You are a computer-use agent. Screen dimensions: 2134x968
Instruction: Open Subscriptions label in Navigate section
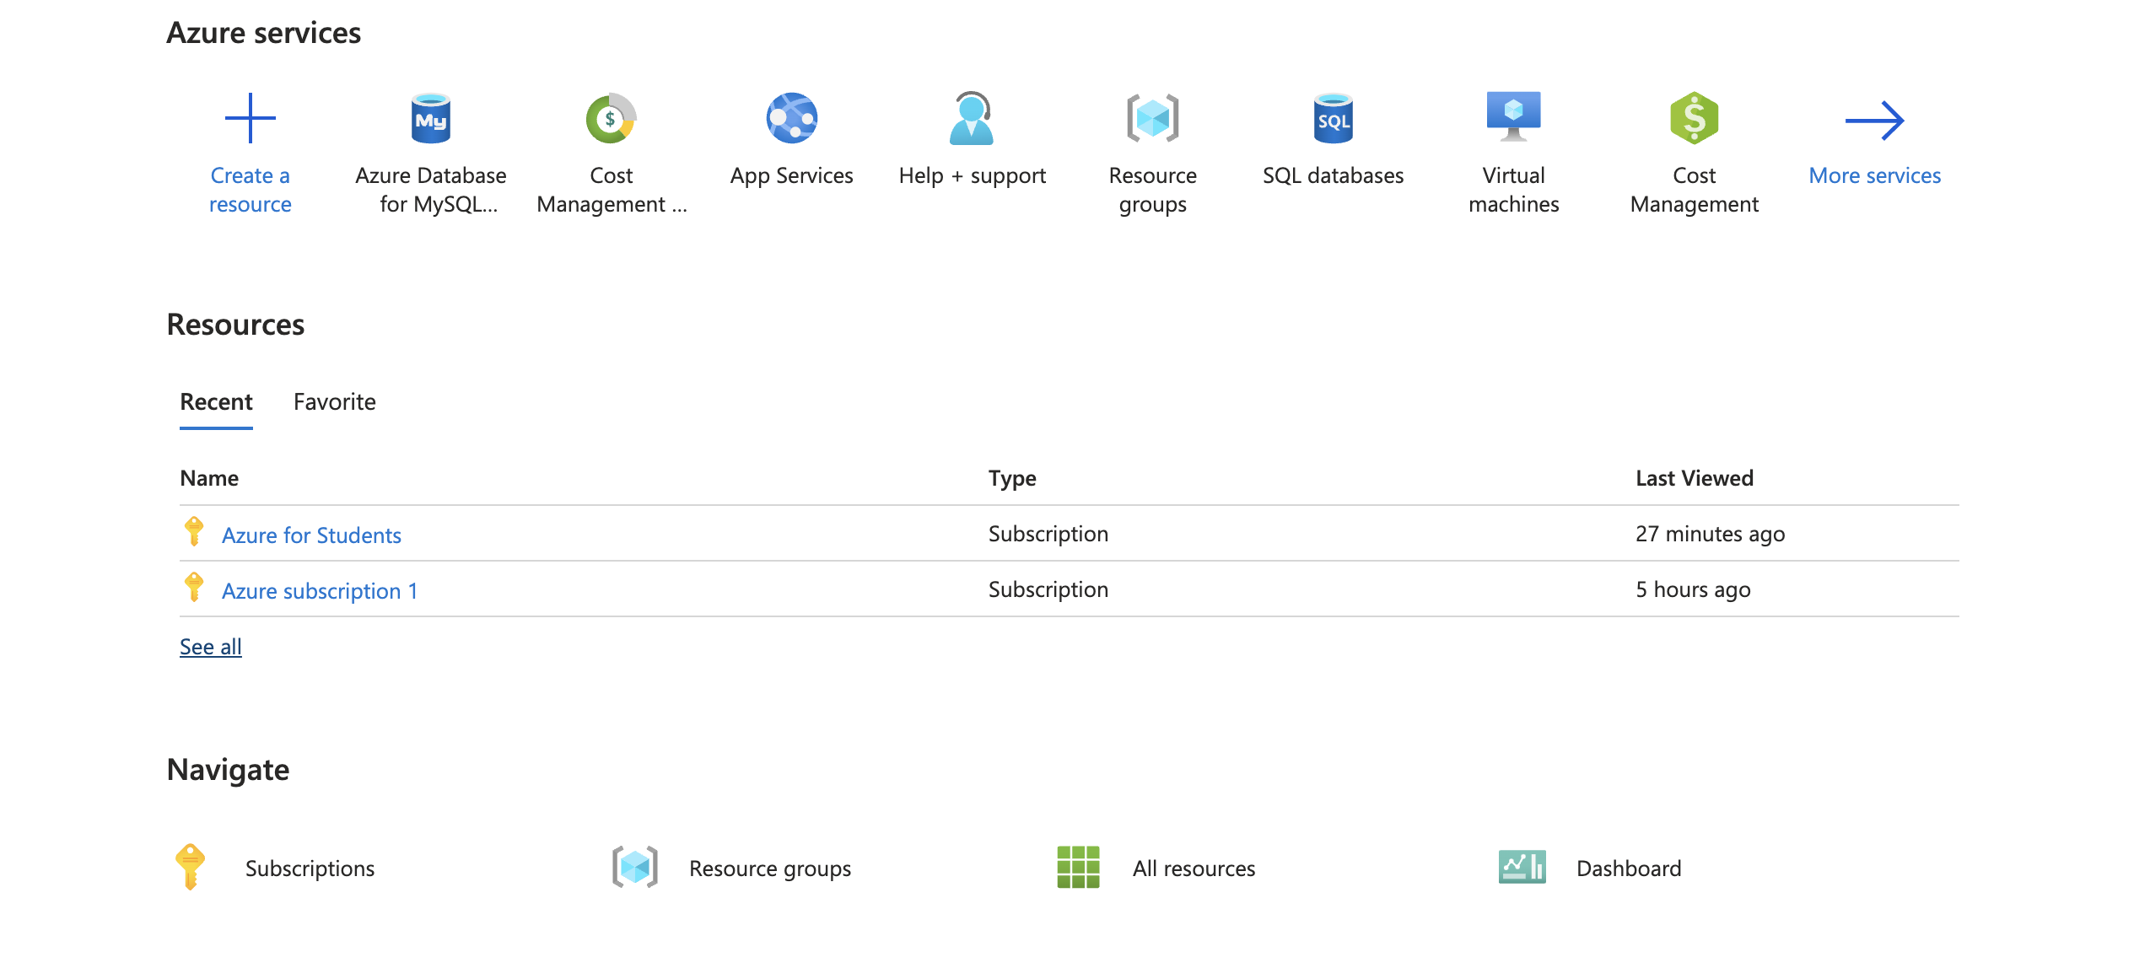310,869
